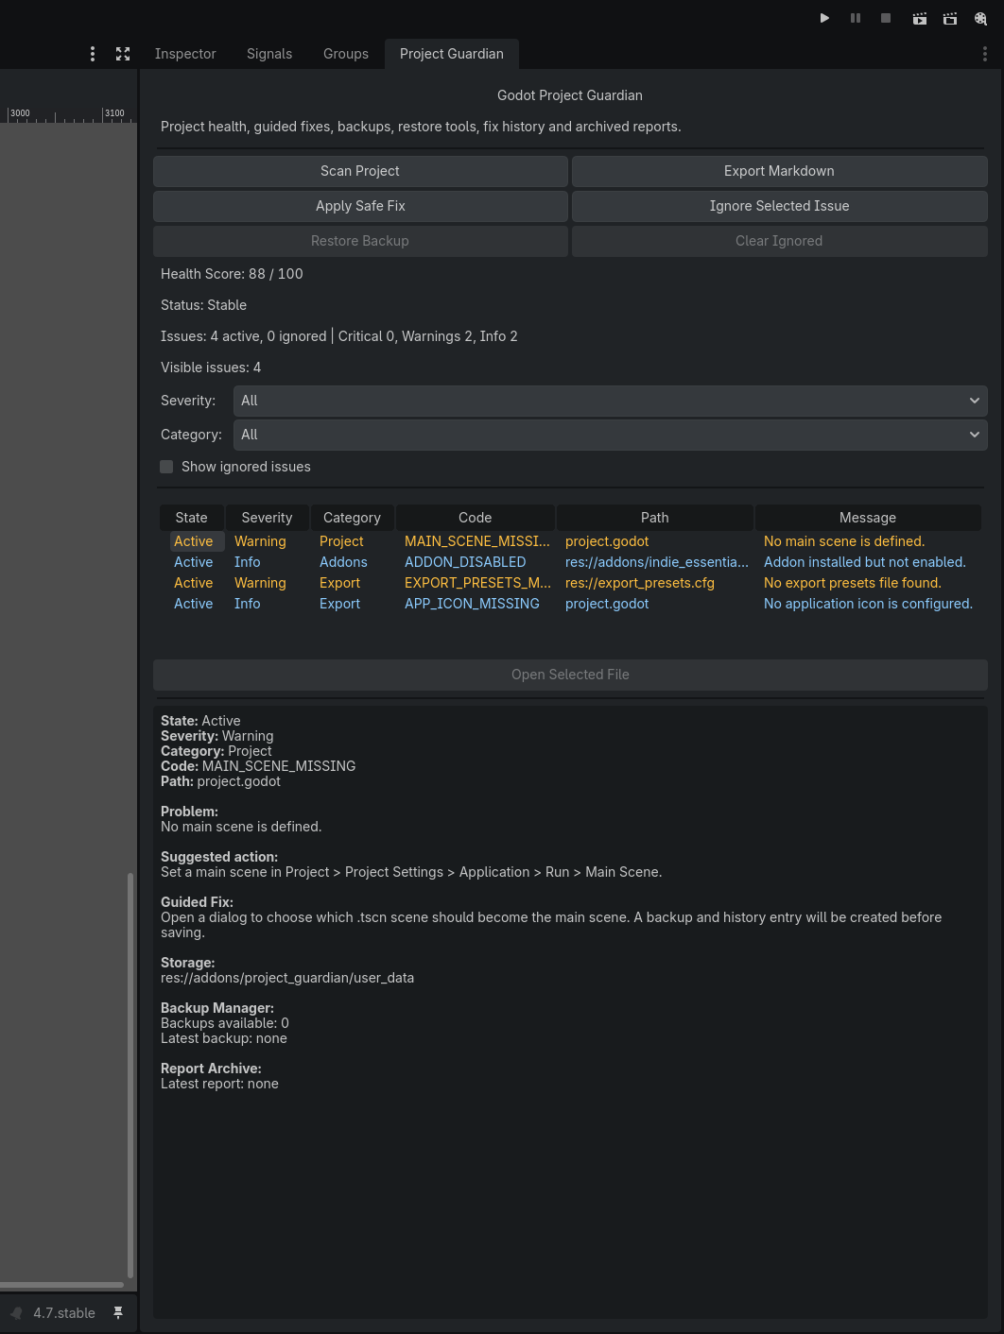Click Clear Ignored button
Viewport: 1004px width, 1334px height.
[x=779, y=241]
